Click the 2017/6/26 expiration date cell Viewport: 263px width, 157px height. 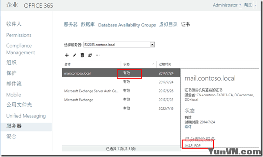click(x=166, y=91)
